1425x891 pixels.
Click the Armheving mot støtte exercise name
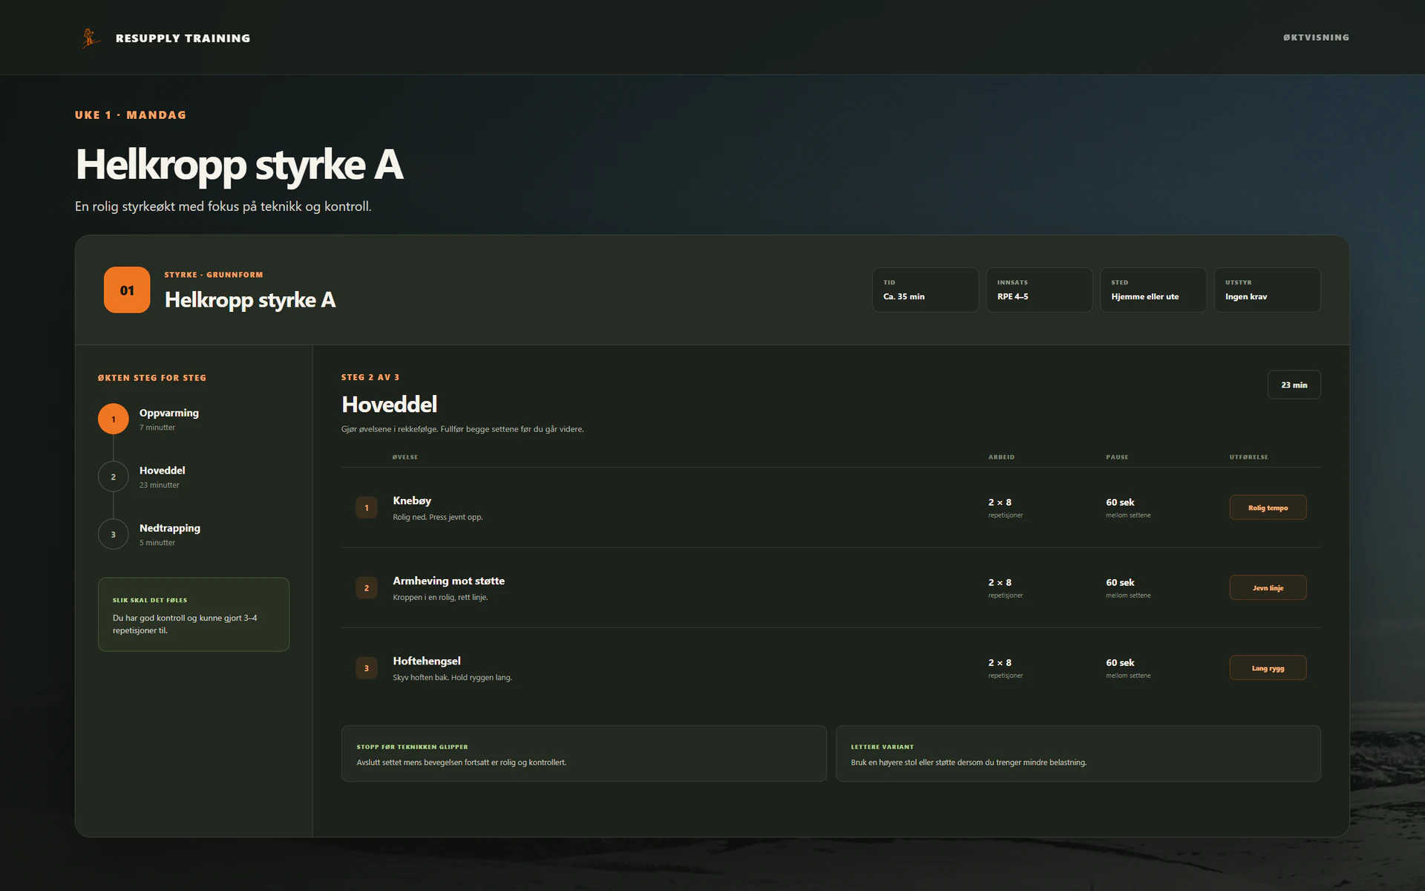448,581
